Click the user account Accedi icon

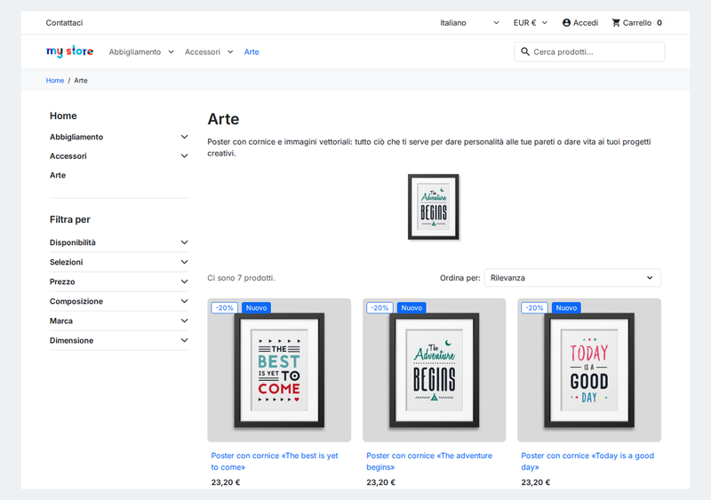pos(566,23)
